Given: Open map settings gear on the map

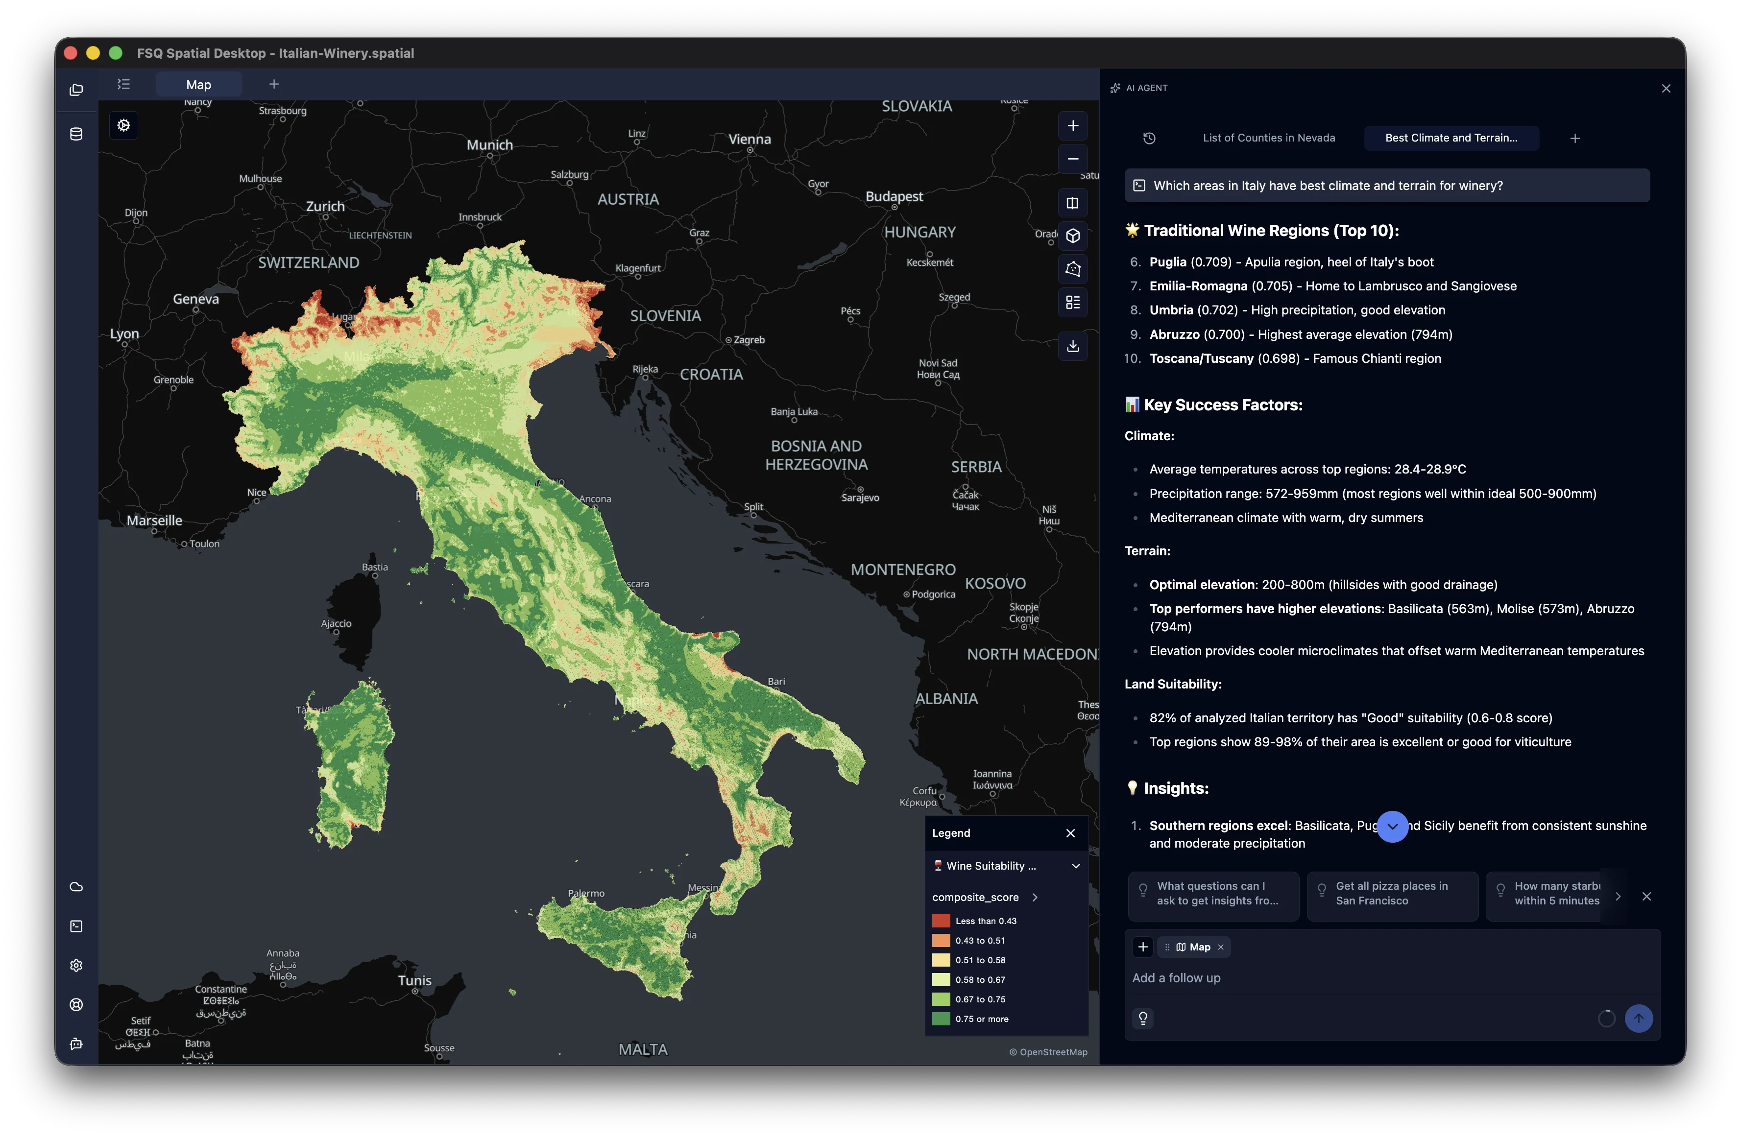Looking at the screenshot, I should coord(123,125).
